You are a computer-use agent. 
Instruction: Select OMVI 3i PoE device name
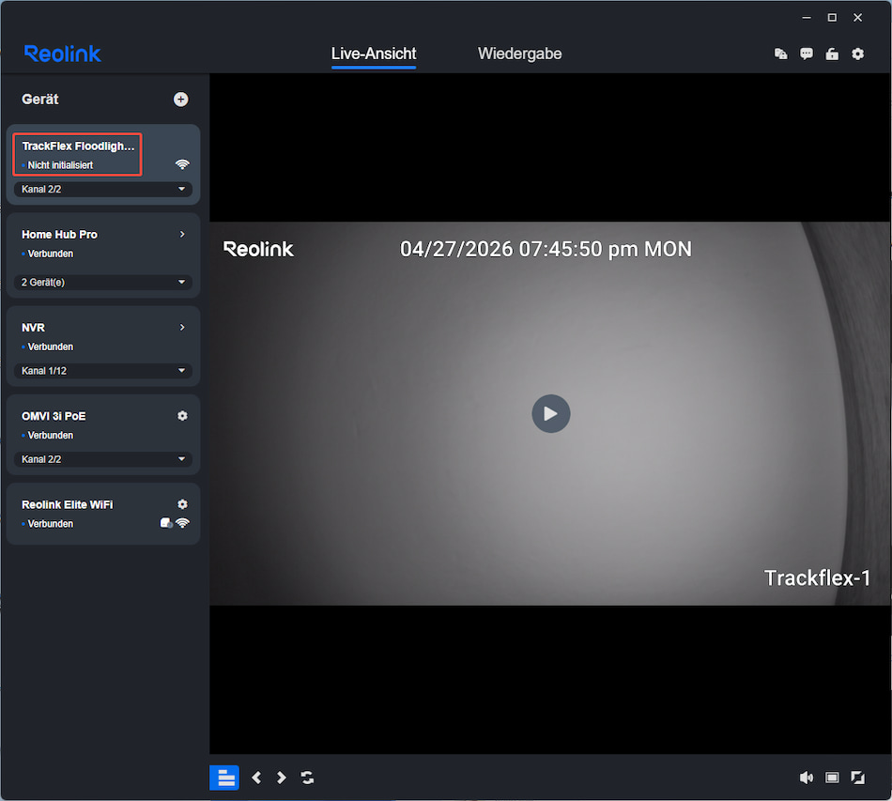point(54,416)
